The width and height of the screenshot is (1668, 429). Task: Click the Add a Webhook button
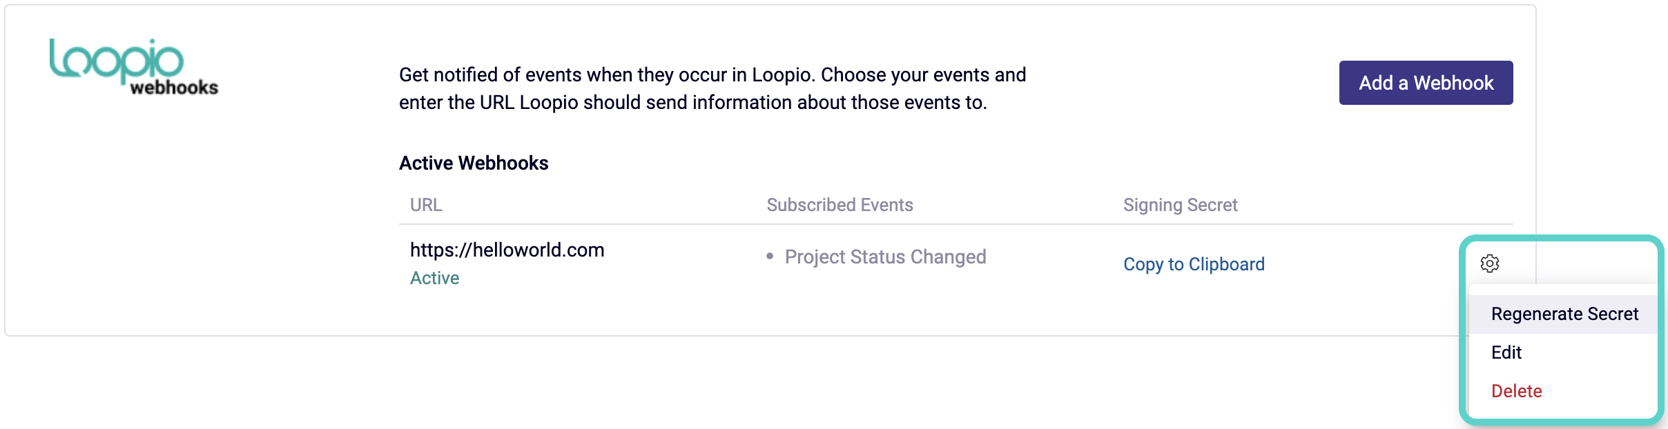click(1426, 83)
